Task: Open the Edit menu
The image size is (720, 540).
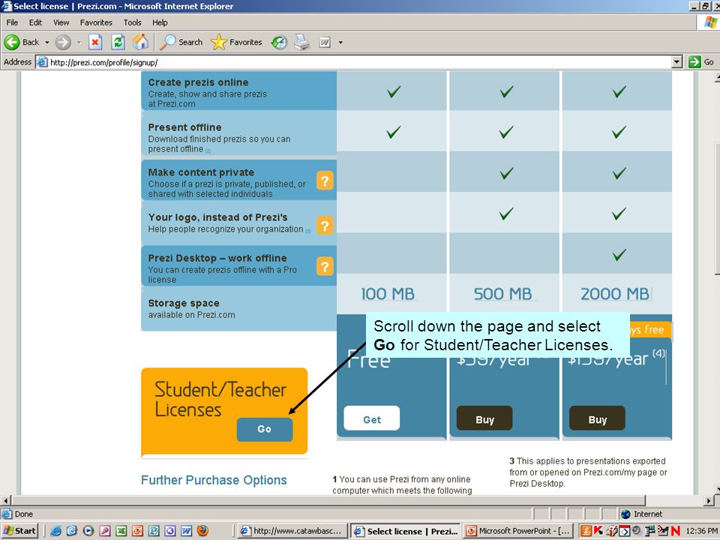Action: coord(35,22)
